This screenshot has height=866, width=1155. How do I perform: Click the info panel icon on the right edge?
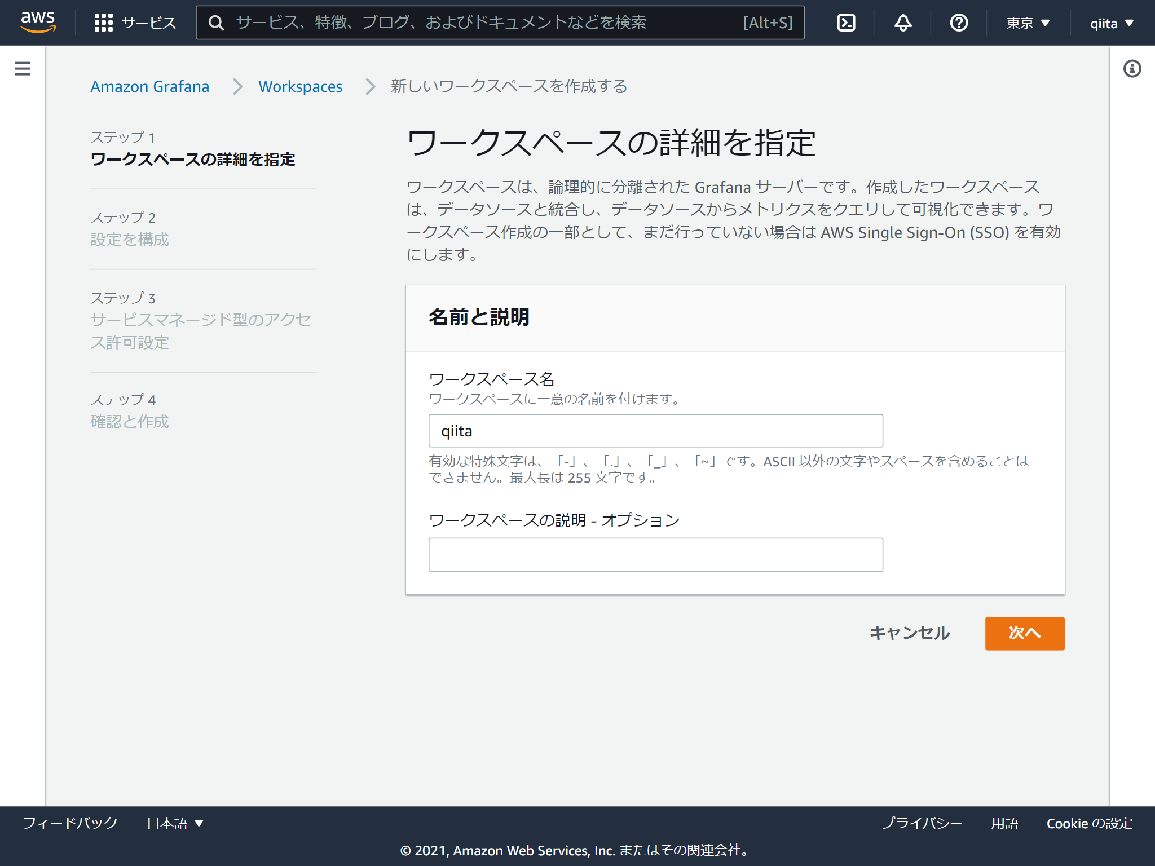(x=1132, y=68)
